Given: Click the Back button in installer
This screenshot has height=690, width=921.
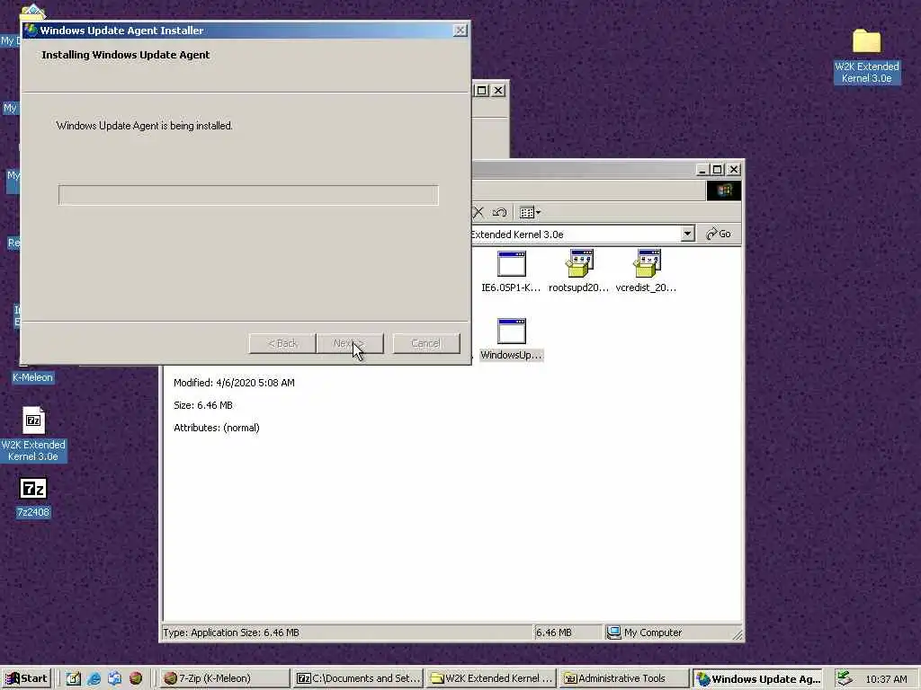Looking at the screenshot, I should pos(282,343).
